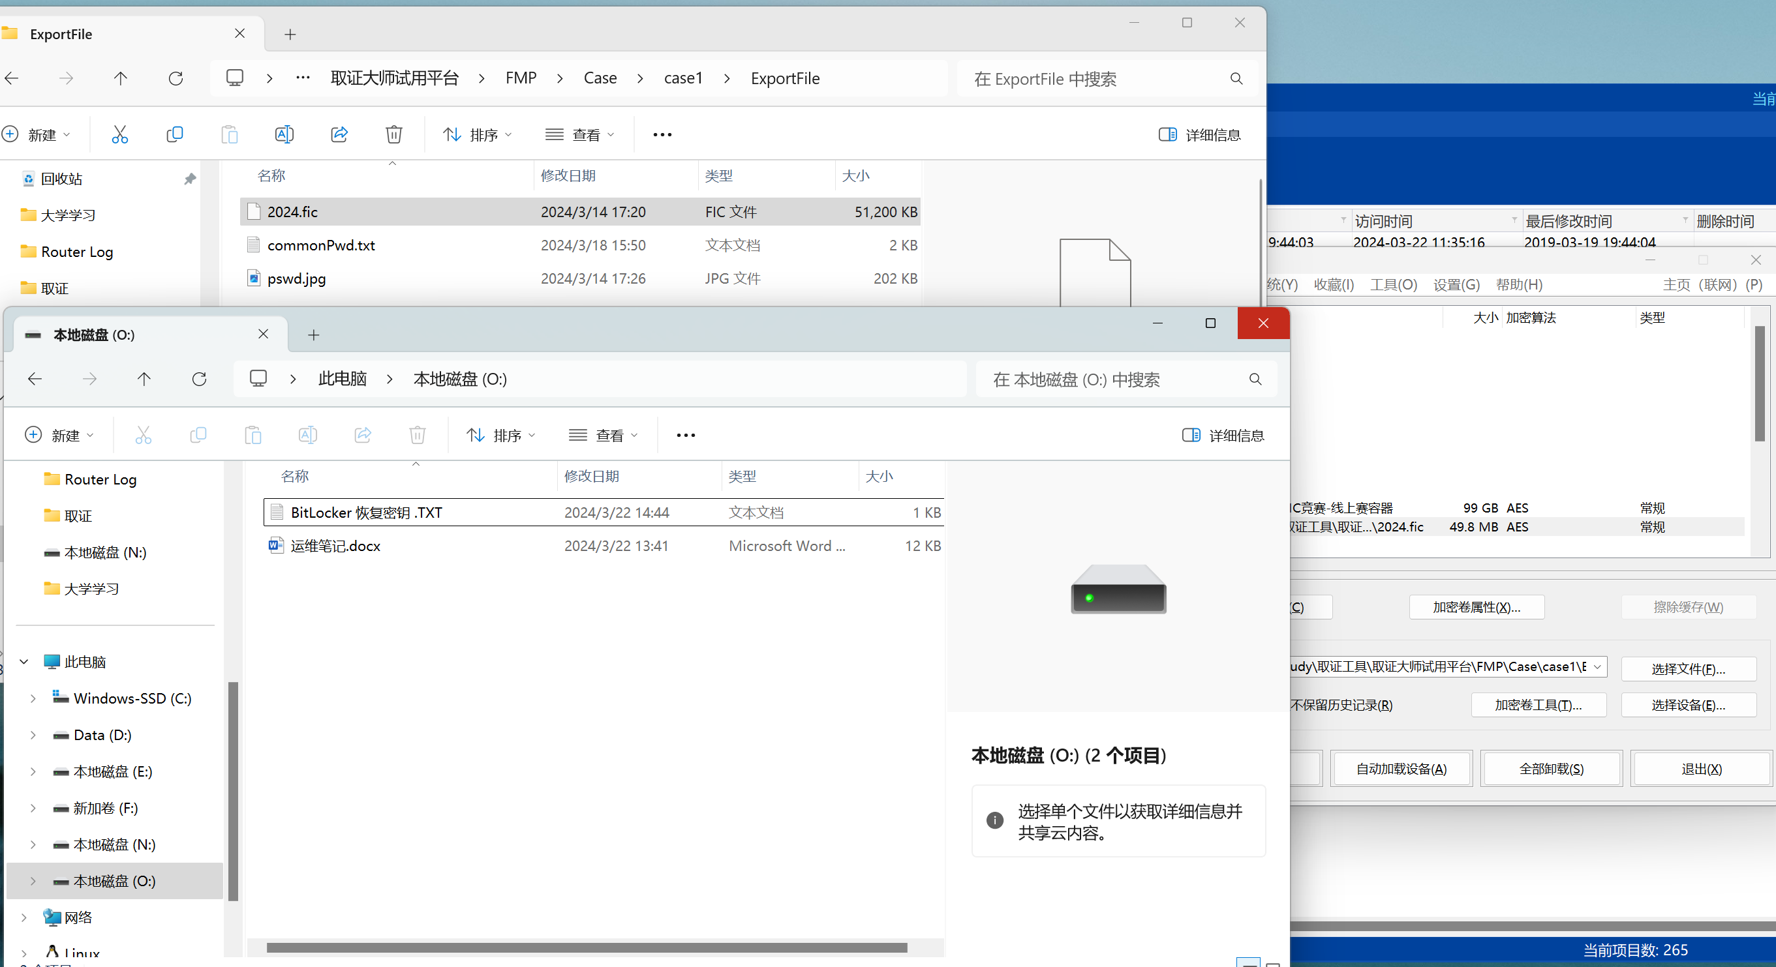Add new tab in O: drive window
The height and width of the screenshot is (967, 1776).
pyautogui.click(x=314, y=335)
